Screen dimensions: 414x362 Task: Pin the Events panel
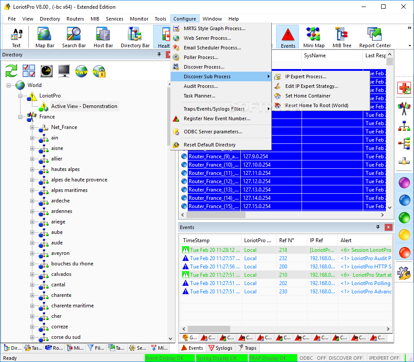(378, 227)
